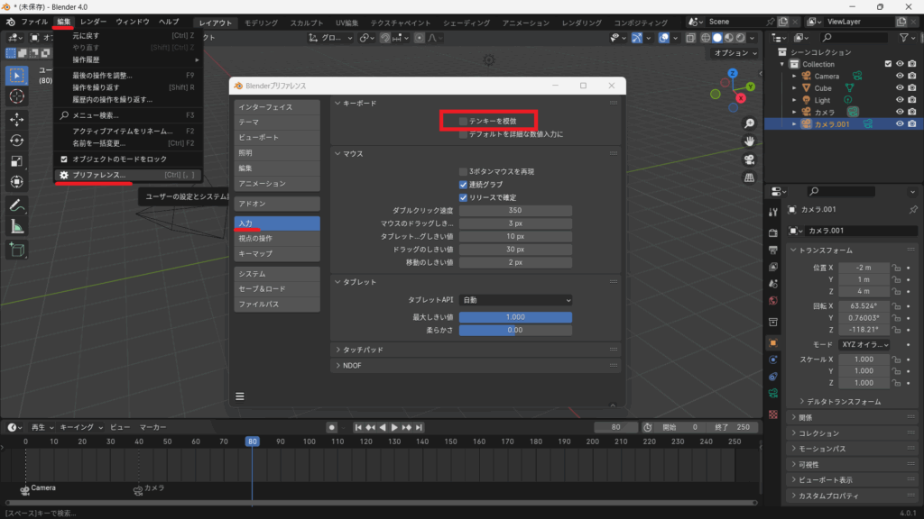Adjust the 最大しきい値 slider

click(515, 317)
